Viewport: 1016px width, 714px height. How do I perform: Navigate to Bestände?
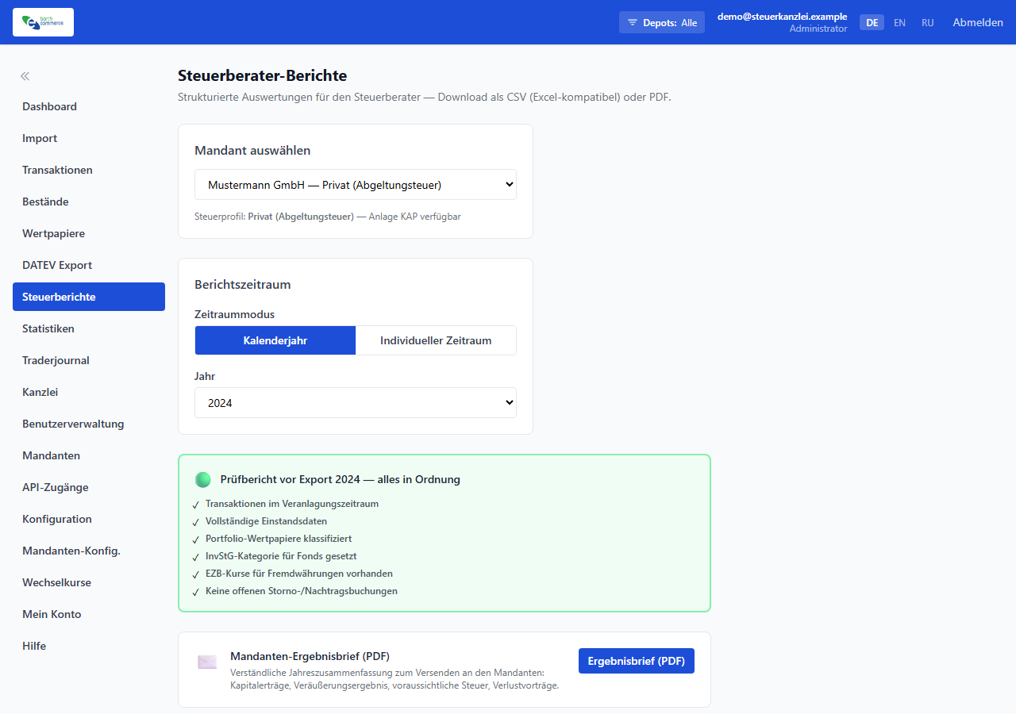click(x=89, y=202)
